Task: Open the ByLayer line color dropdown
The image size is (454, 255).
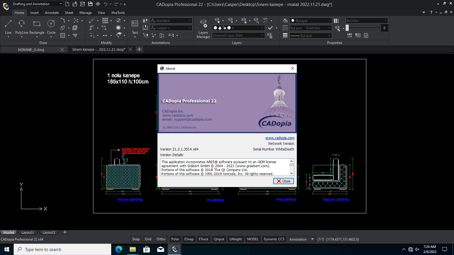Action: click(x=311, y=20)
